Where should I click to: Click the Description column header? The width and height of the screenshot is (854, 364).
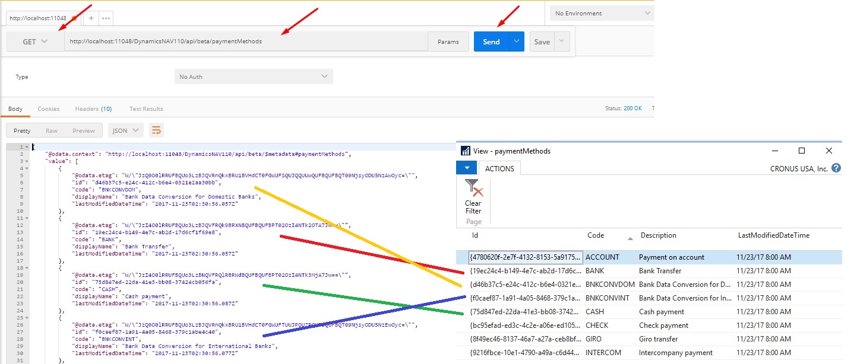click(x=658, y=235)
